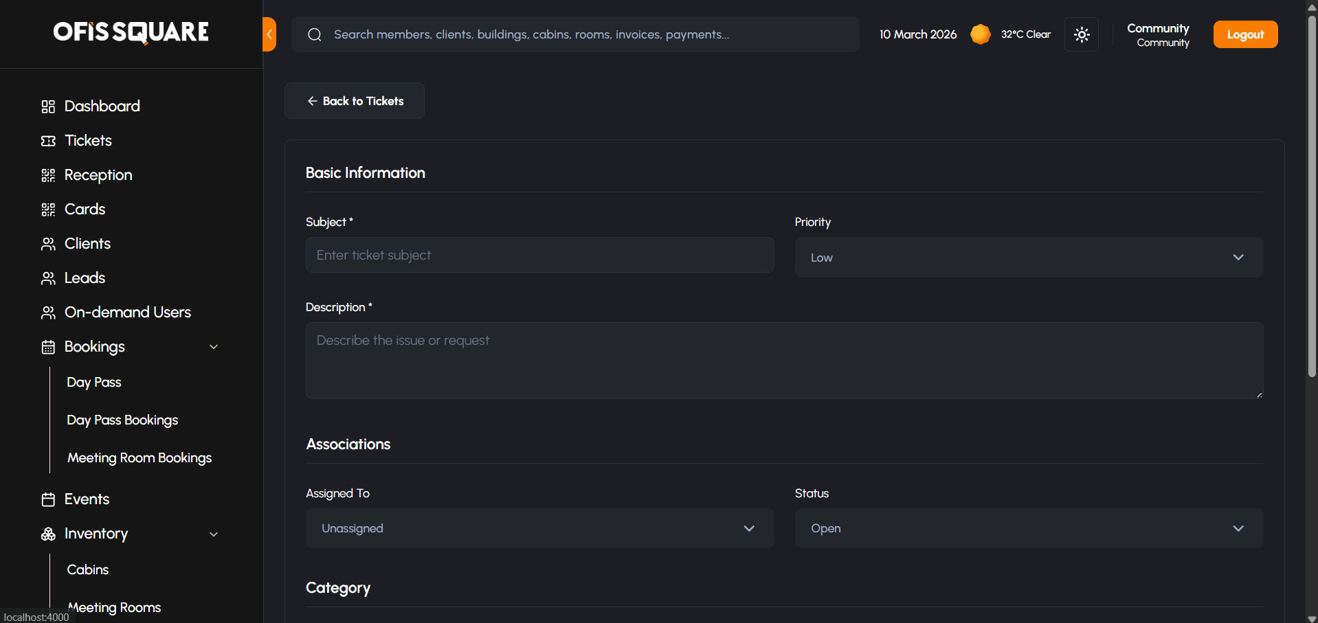Screen dimensions: 1318x623
Task: Open the Assigned To dropdown
Action: tap(539, 528)
